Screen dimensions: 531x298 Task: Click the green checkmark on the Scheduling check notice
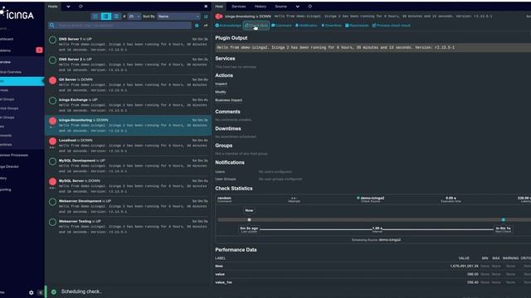(53, 291)
